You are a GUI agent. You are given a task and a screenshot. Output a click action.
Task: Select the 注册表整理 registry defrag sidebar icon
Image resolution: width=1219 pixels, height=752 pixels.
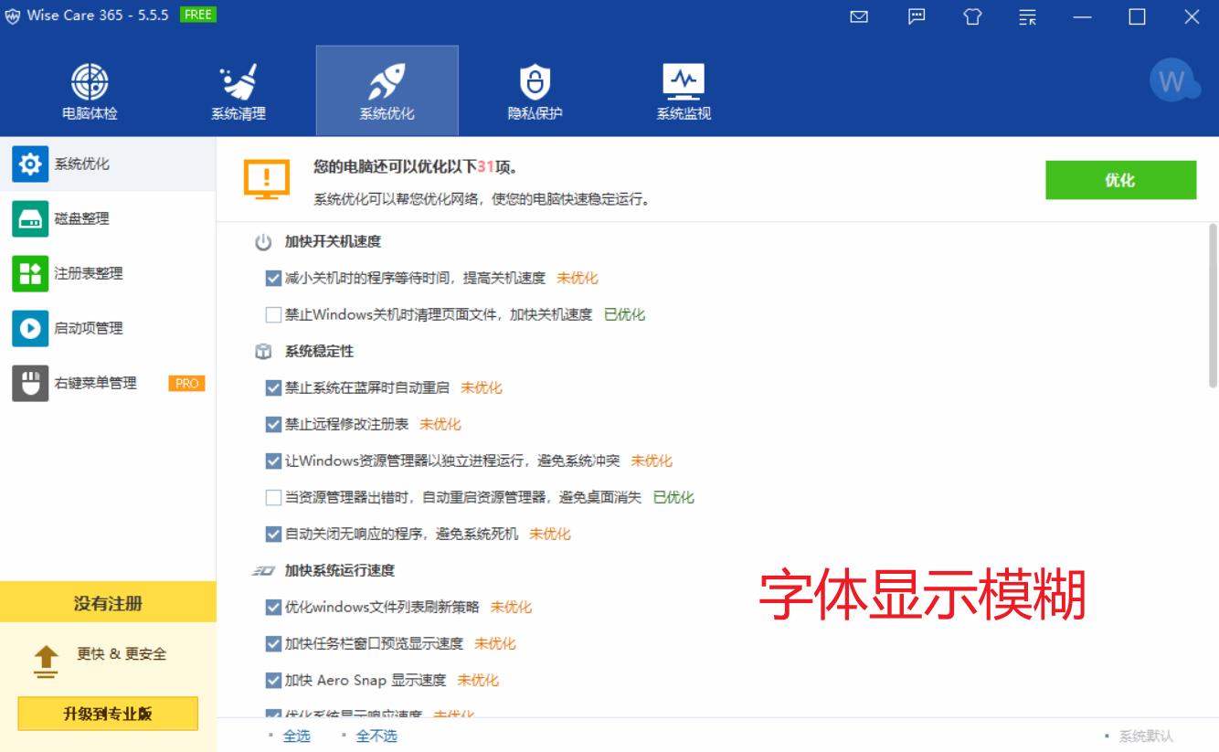coord(30,273)
